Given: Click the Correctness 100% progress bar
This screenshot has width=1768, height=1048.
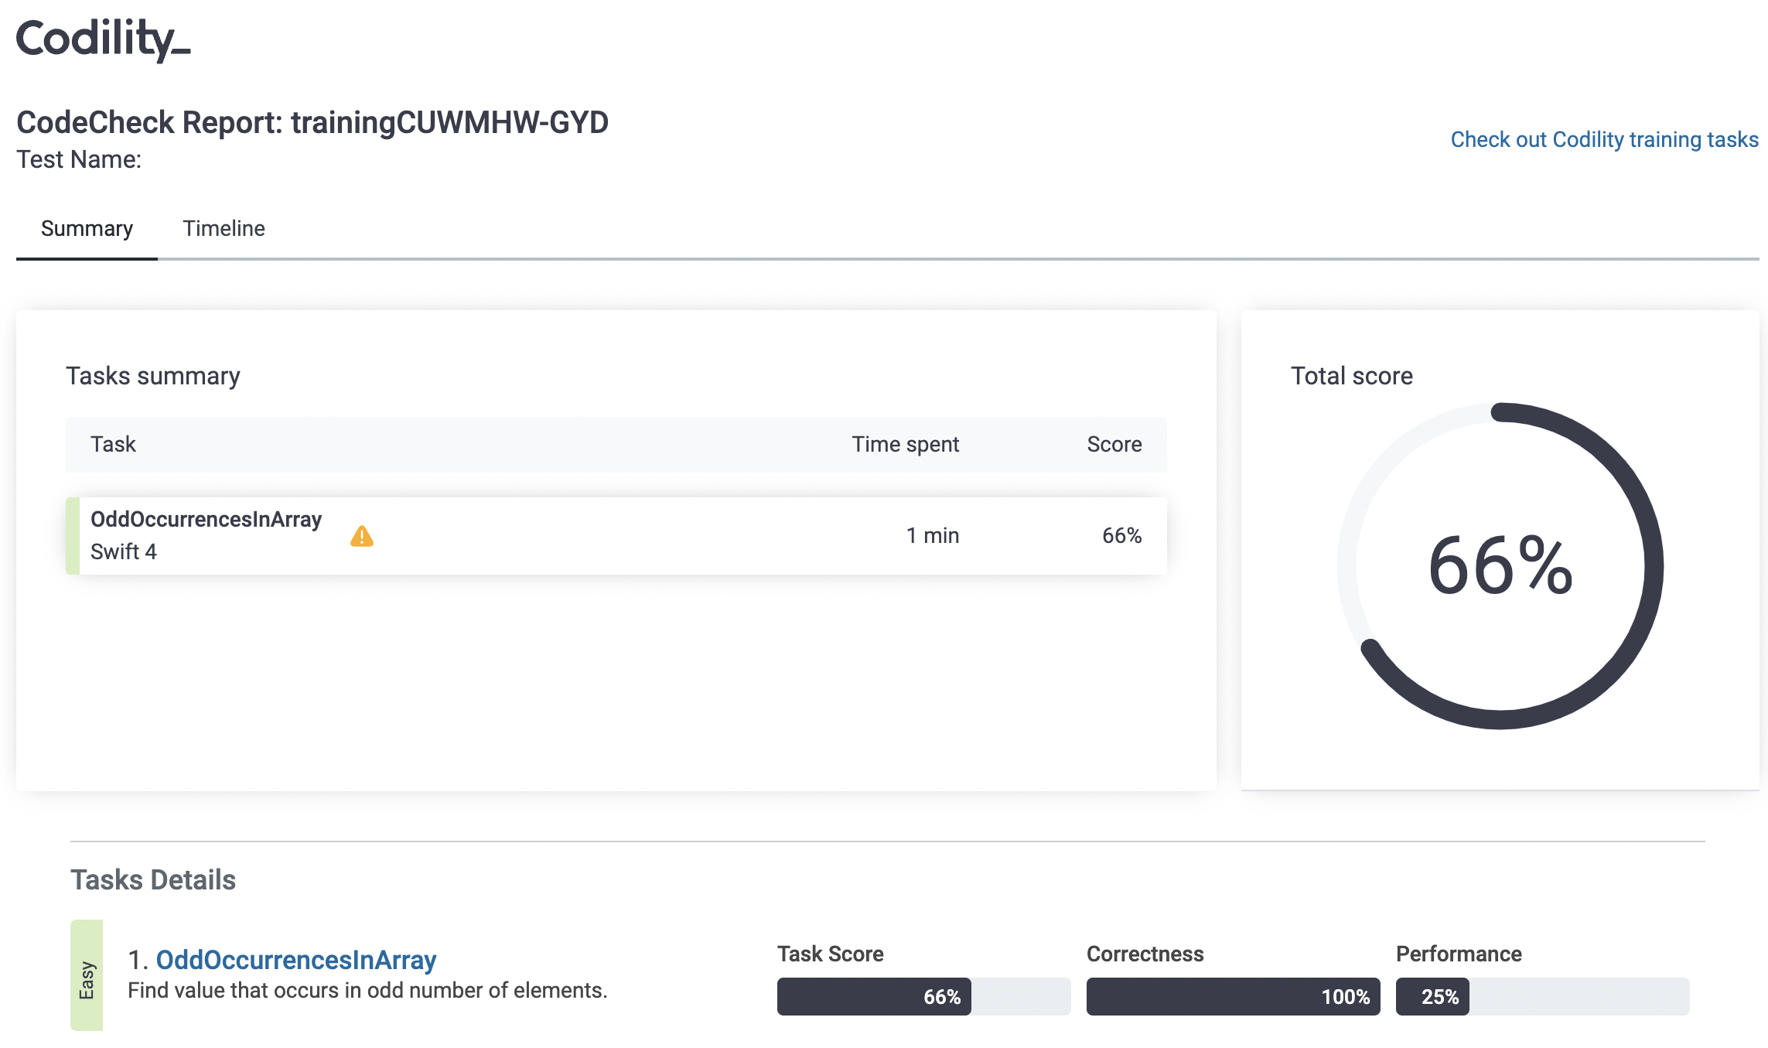Looking at the screenshot, I should [1232, 996].
